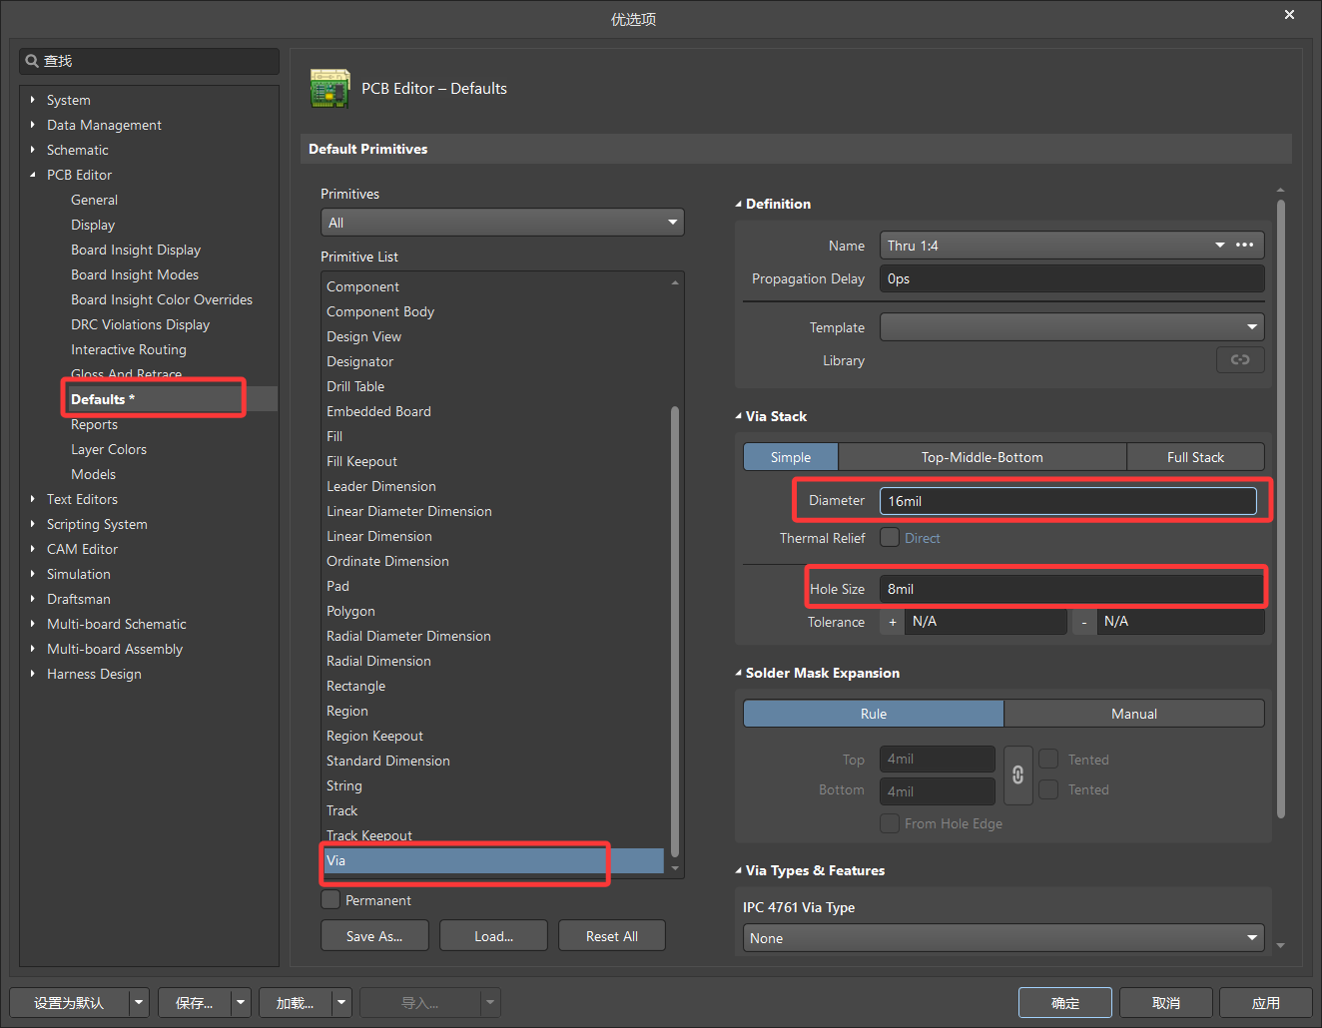
Task: Check the Top Tented checkbox
Action: [1048, 759]
